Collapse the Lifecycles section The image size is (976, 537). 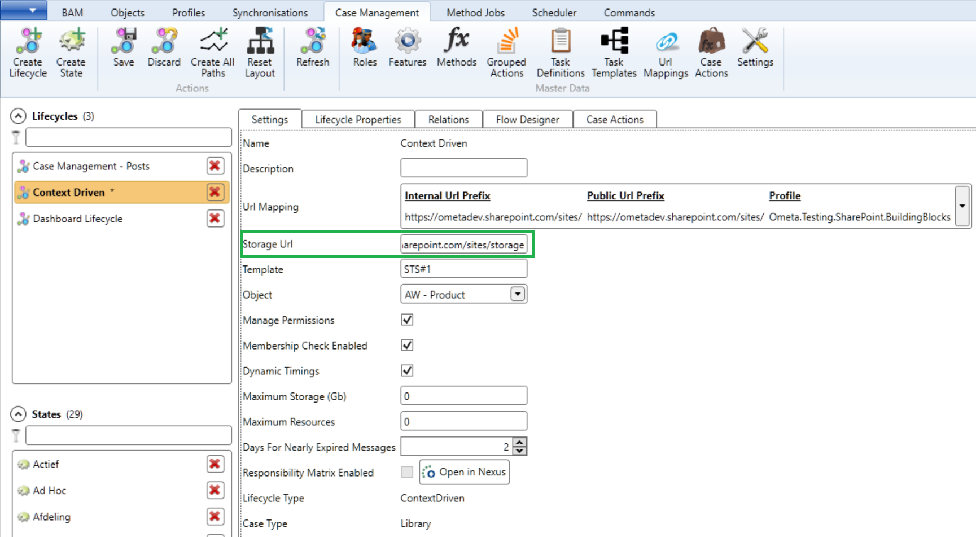(19, 116)
